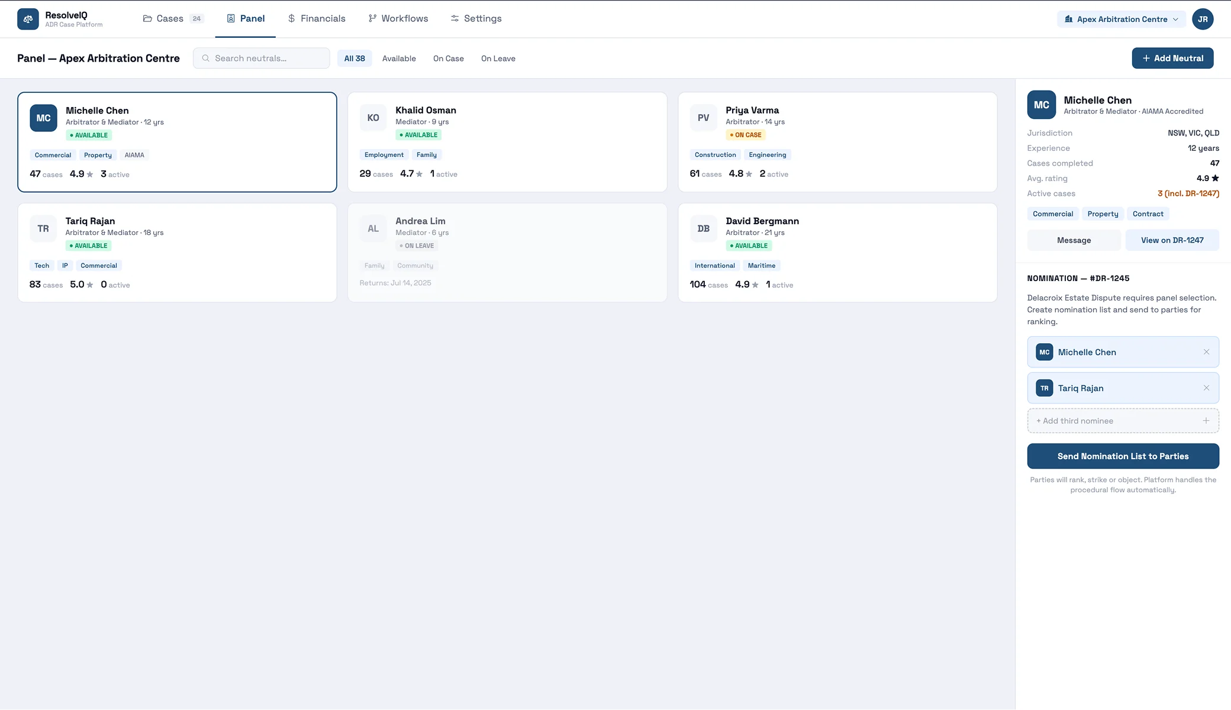Click the dollar icon beside Financials

[291, 19]
